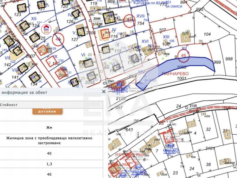The height and width of the screenshot is (178, 237).
Task: Click the red circle marked 46
Action: pos(184,55)
